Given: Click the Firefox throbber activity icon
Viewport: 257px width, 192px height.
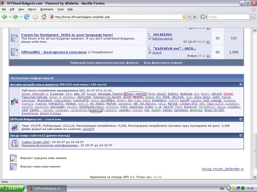Looking at the screenshot, I should 253,9.
